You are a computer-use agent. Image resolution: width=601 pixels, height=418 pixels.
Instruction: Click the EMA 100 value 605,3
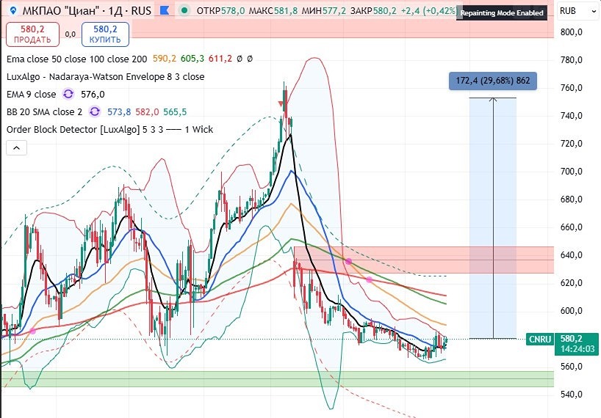pos(192,59)
